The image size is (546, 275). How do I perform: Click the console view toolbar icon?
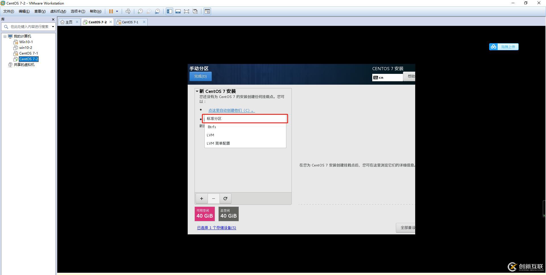(x=207, y=11)
